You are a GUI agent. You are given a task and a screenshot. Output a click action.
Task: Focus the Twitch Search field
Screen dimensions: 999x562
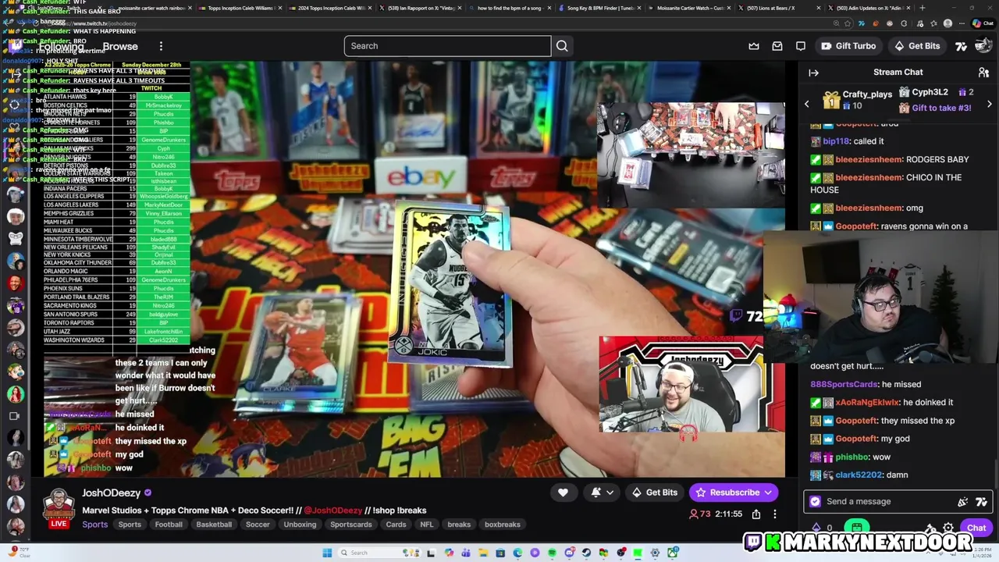(x=447, y=46)
